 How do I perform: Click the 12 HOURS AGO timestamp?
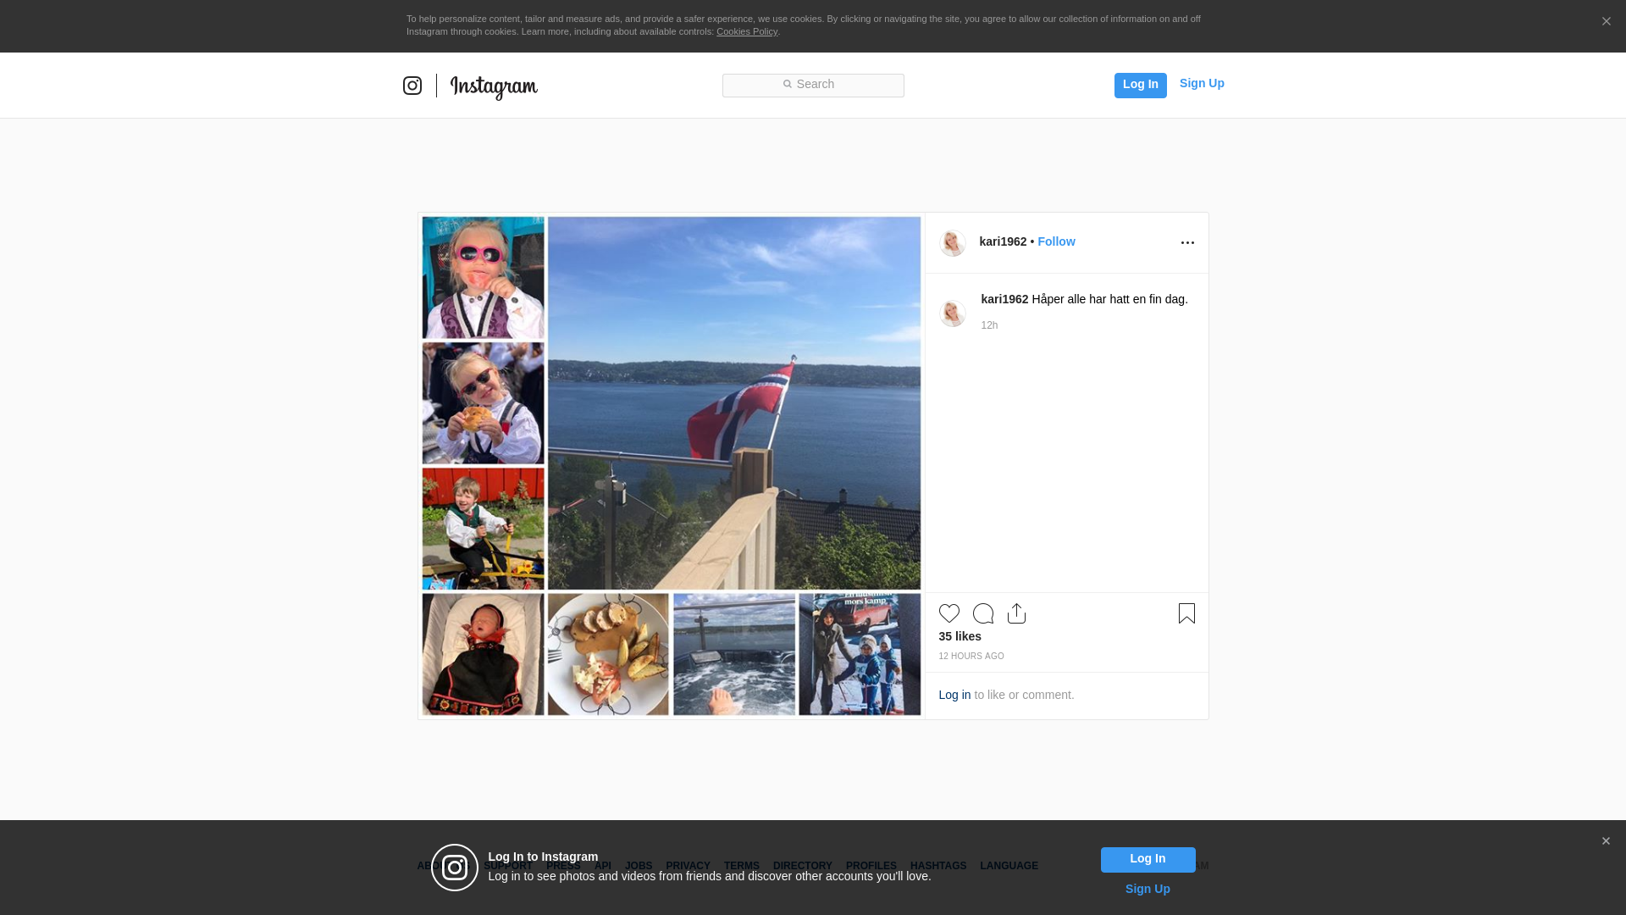click(x=971, y=657)
